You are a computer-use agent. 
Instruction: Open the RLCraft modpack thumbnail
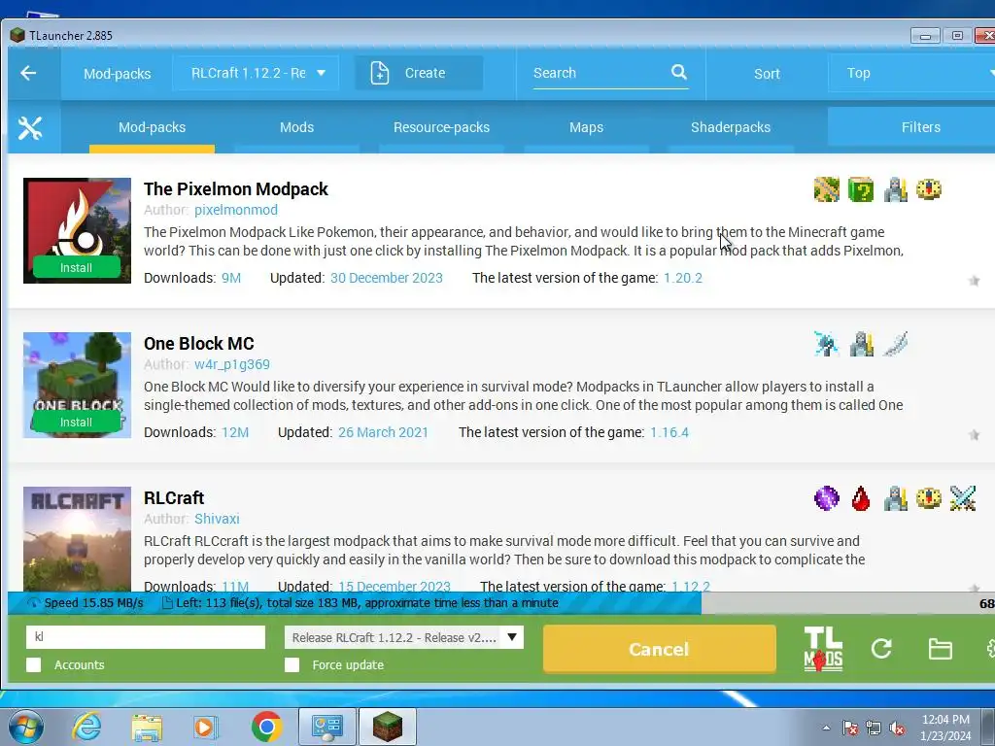click(78, 539)
